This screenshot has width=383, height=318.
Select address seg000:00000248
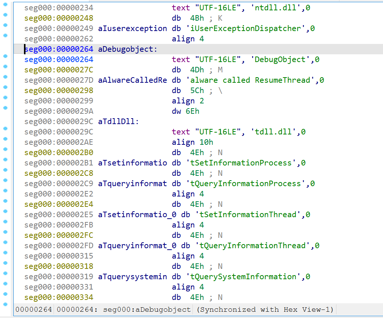point(59,18)
